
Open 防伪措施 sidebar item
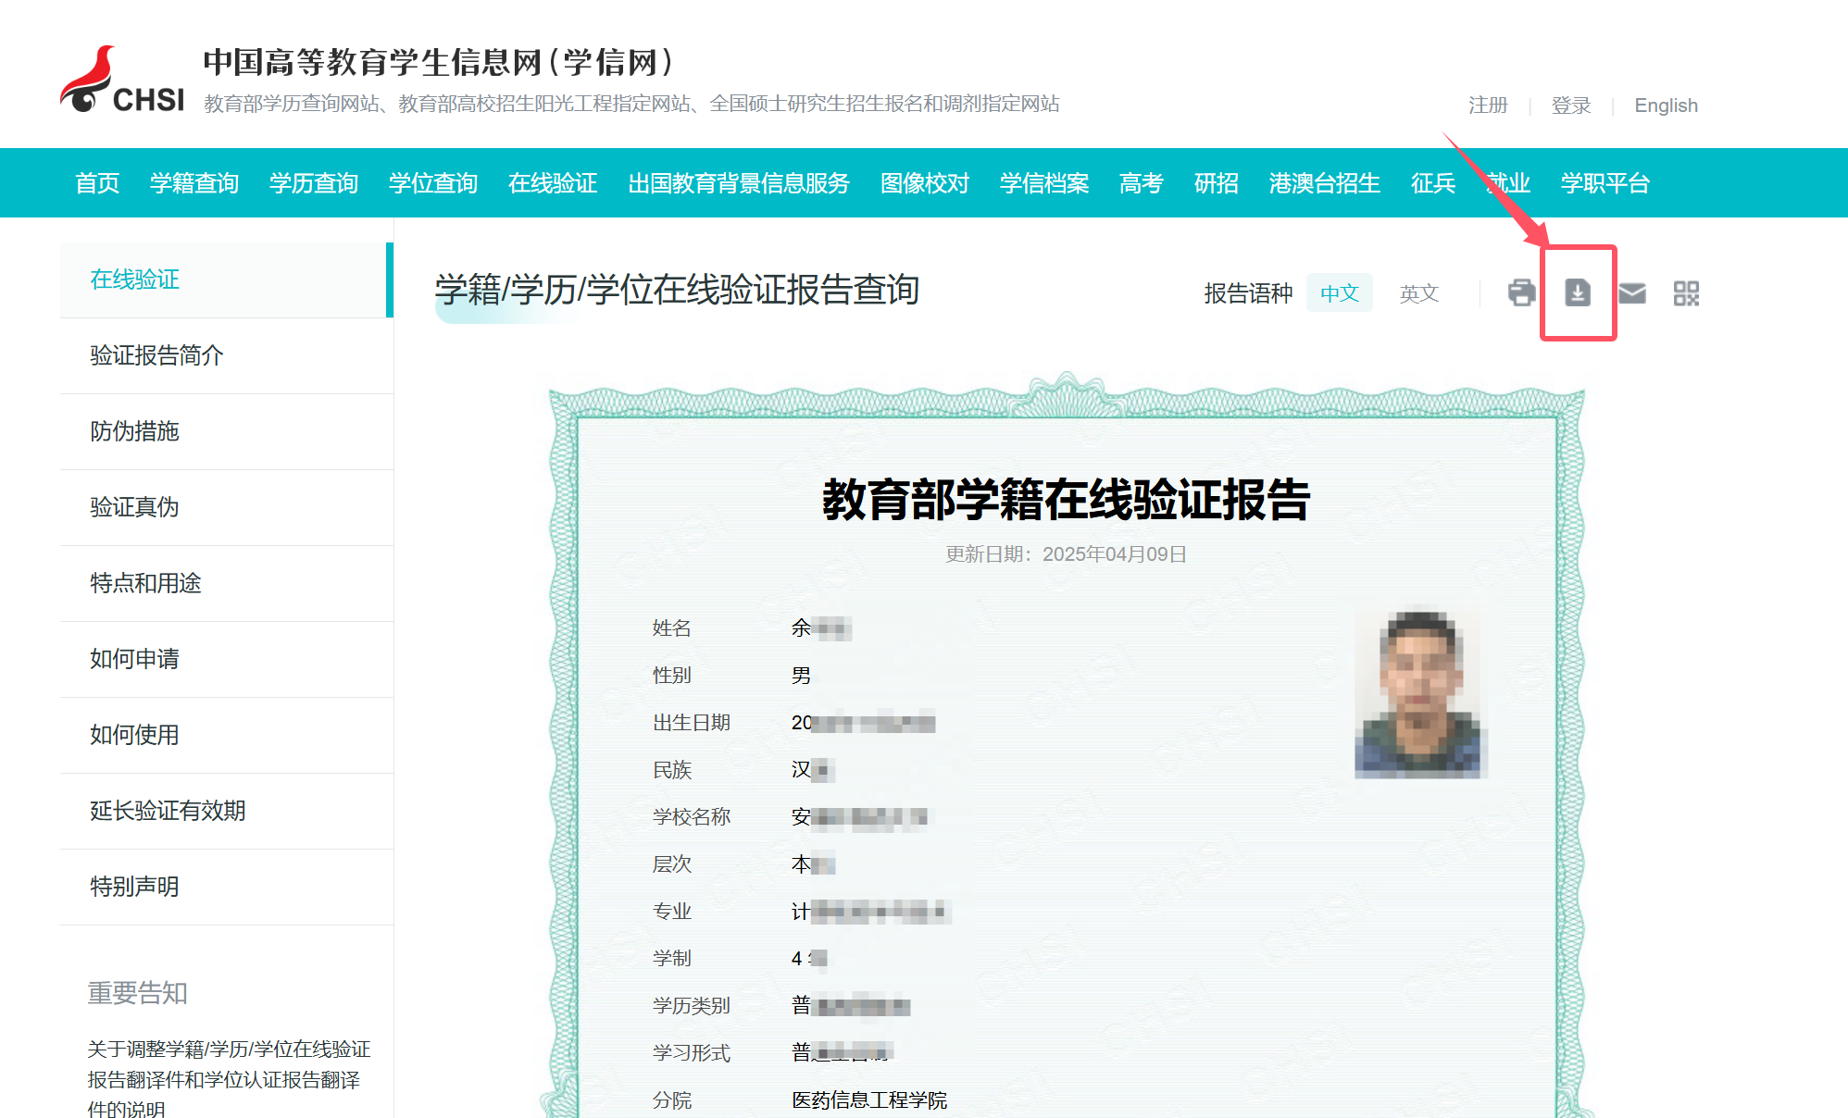pyautogui.click(x=135, y=431)
